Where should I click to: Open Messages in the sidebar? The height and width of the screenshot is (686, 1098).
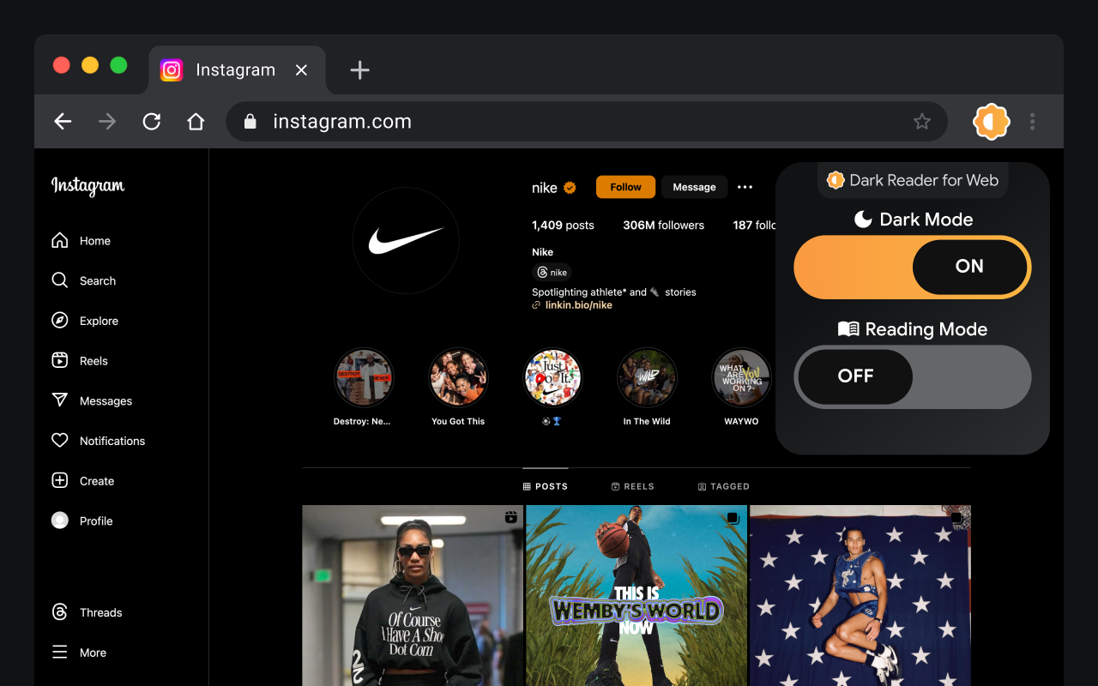92,400
